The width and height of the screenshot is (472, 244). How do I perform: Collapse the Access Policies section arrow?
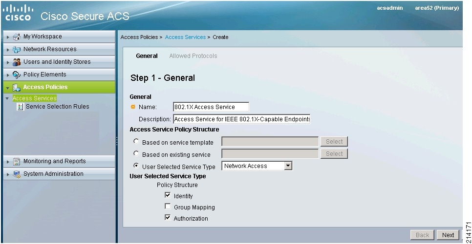pyautogui.click(x=8, y=88)
